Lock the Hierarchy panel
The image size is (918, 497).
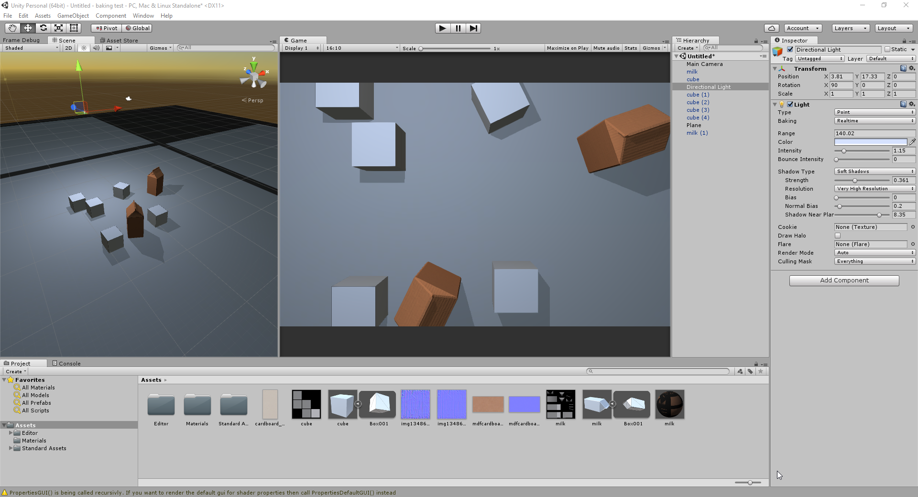coord(756,41)
